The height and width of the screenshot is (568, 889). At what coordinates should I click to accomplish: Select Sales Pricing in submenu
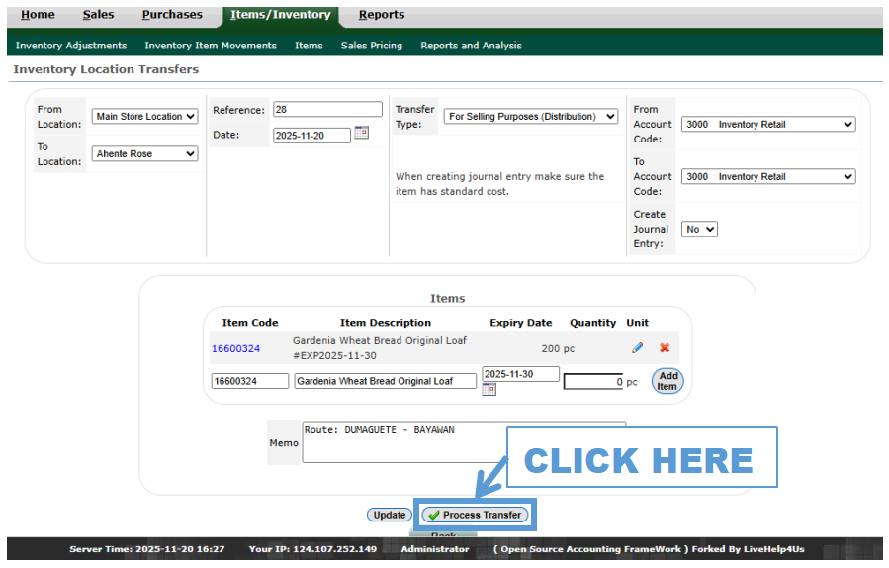tap(371, 46)
